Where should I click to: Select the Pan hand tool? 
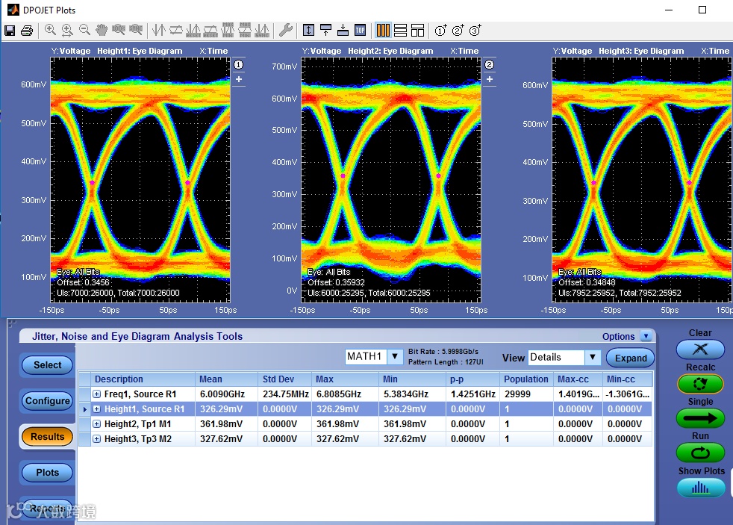point(102,31)
